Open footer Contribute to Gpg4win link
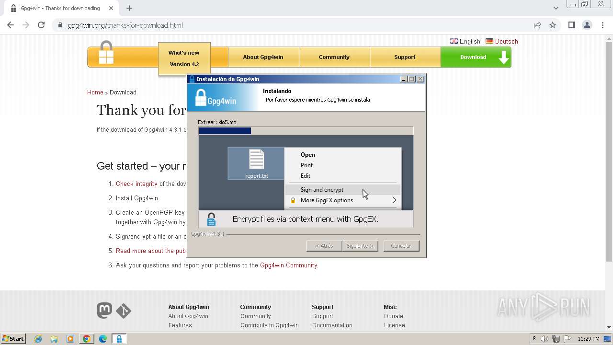The height and width of the screenshot is (345, 613). coord(270,325)
